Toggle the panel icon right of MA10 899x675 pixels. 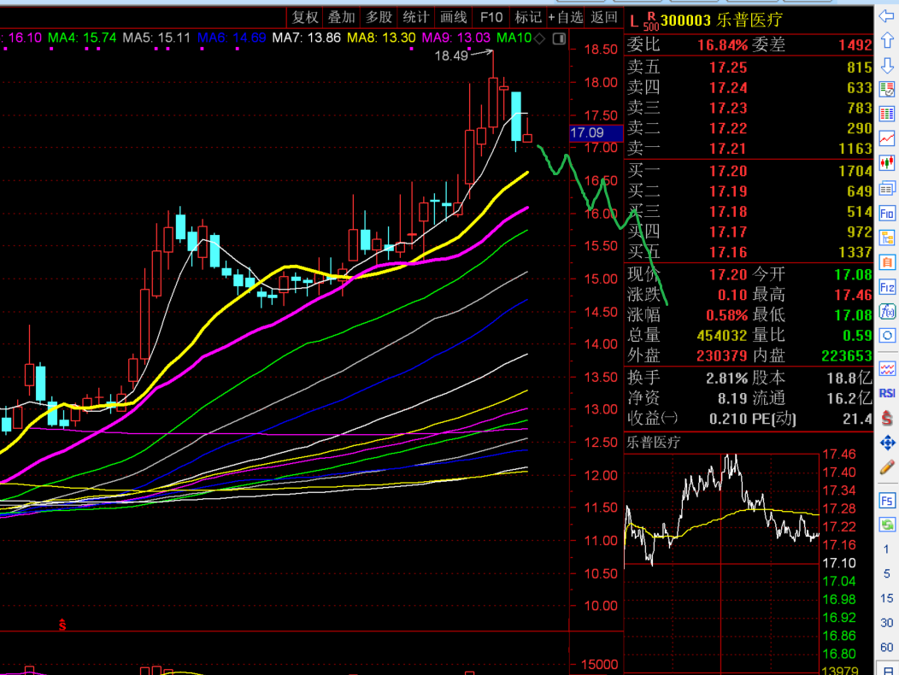coord(559,39)
